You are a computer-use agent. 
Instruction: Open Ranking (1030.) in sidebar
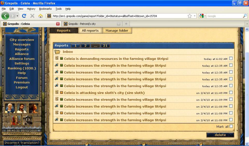(x=22, y=68)
